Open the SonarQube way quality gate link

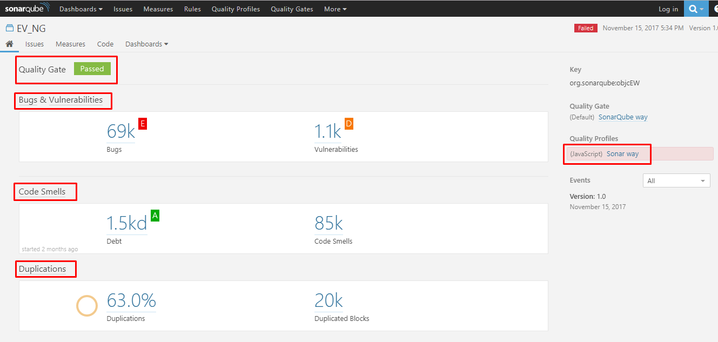(623, 117)
